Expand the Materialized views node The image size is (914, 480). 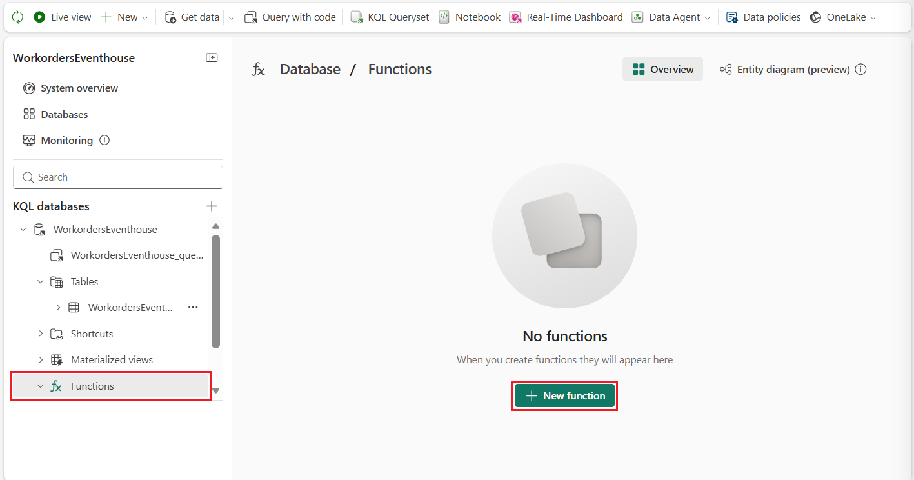pos(41,359)
